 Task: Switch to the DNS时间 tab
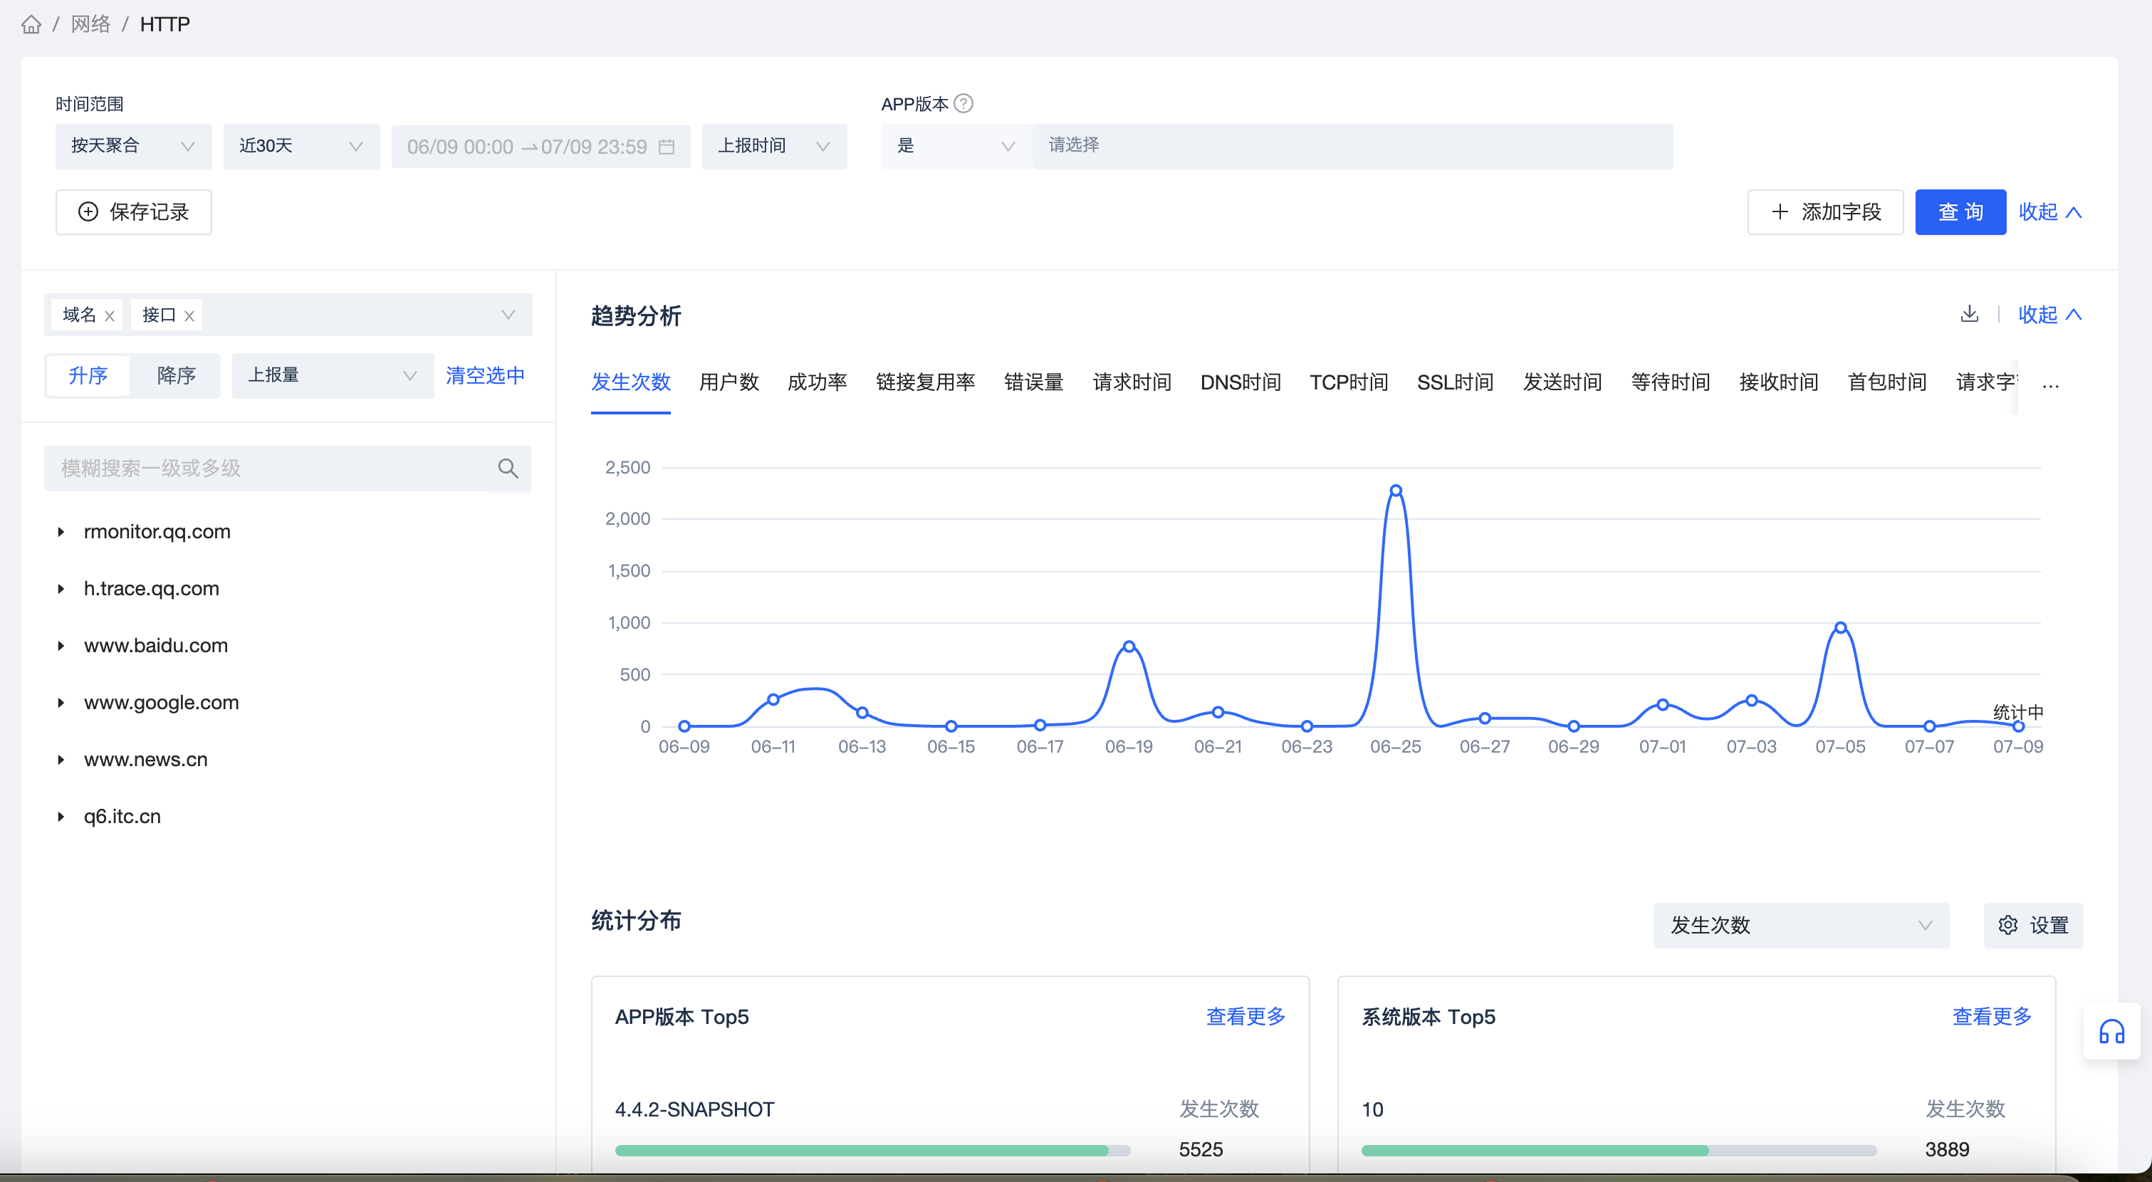(1240, 382)
